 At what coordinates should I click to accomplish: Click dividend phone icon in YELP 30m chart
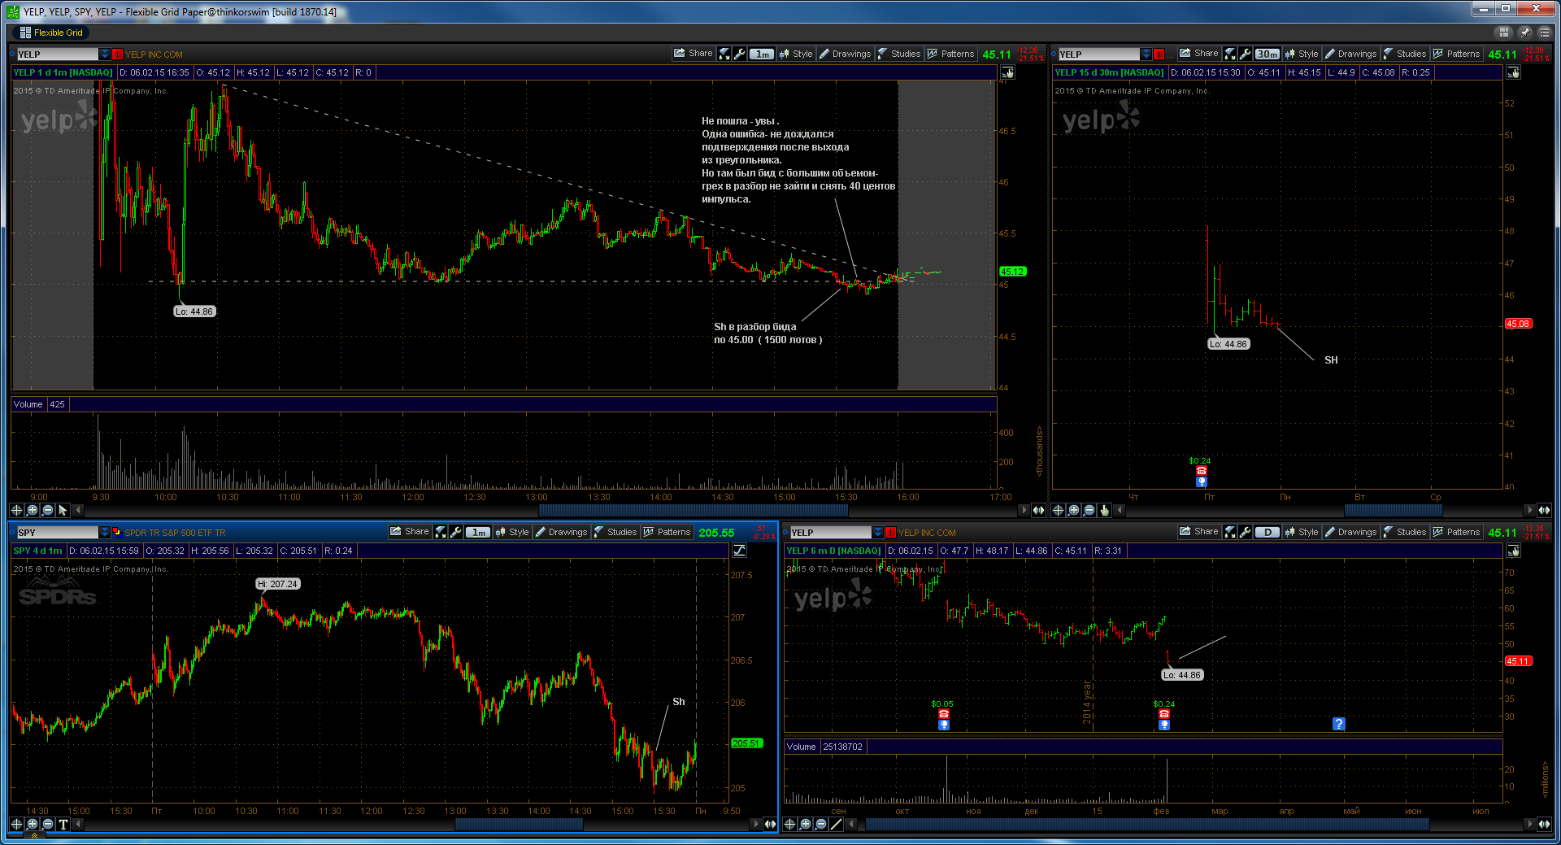pos(1202,471)
